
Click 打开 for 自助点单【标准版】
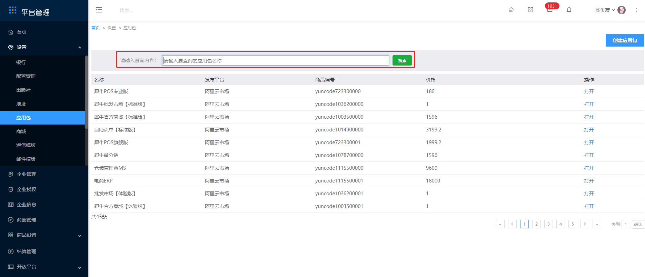589,130
